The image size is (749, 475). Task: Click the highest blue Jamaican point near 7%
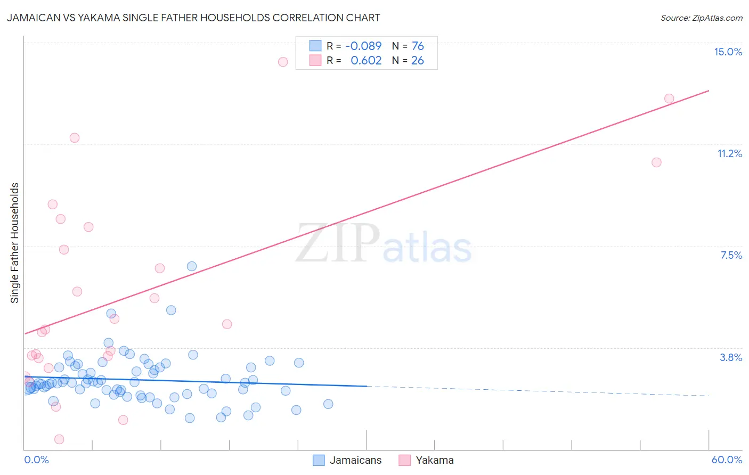click(192, 266)
